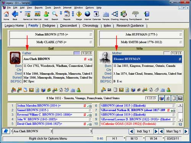The width and height of the screenshot is (191, 143).
Task: Open the Name List icon
Action: tap(28, 14)
